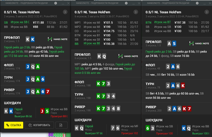Open settings gear in left hand window
Image resolution: width=212 pixels, height=137 pixels.
[55, 3]
